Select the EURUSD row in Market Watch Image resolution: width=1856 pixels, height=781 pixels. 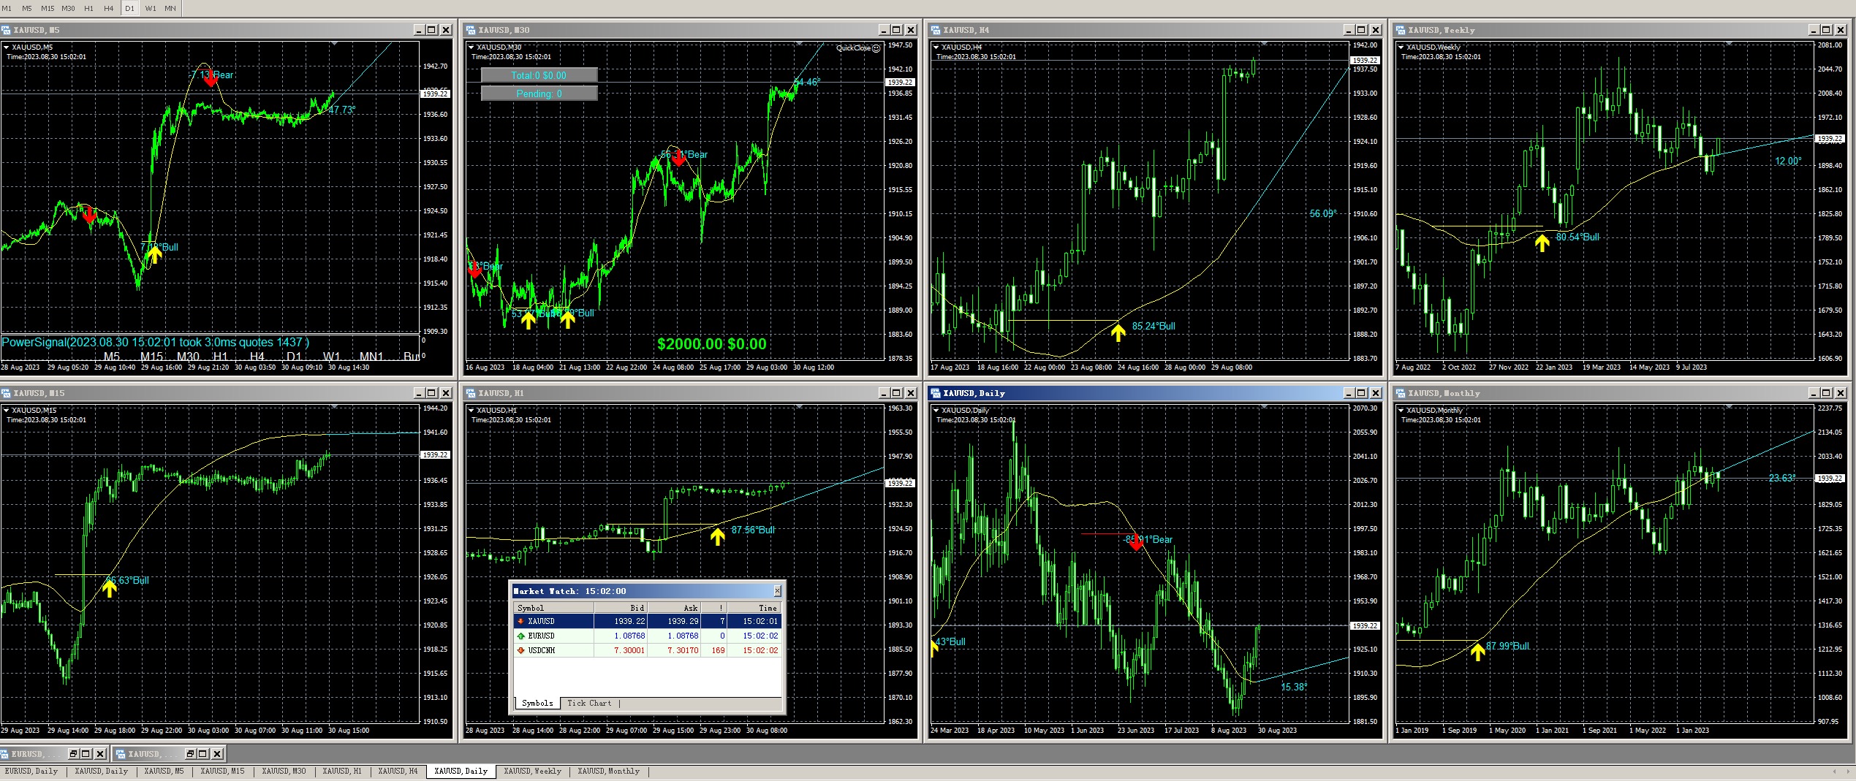pyautogui.click(x=648, y=636)
